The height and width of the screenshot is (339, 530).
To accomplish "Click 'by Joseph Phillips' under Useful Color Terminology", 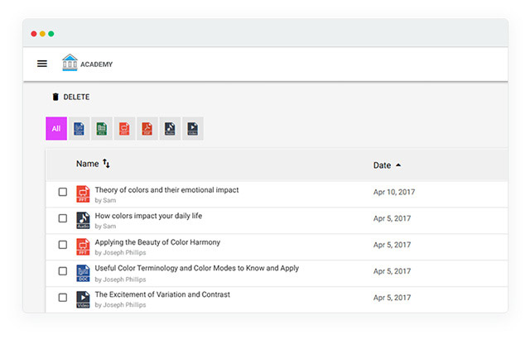I will (x=120, y=279).
